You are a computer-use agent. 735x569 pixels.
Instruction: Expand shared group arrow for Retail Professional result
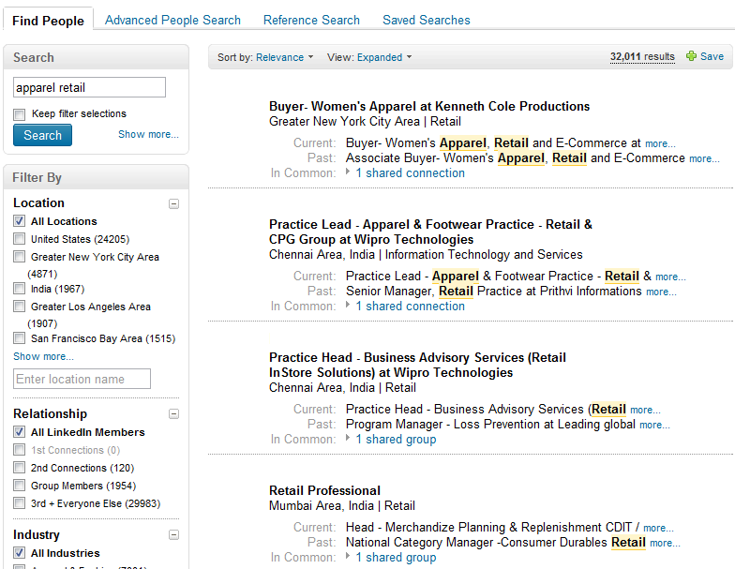click(348, 557)
